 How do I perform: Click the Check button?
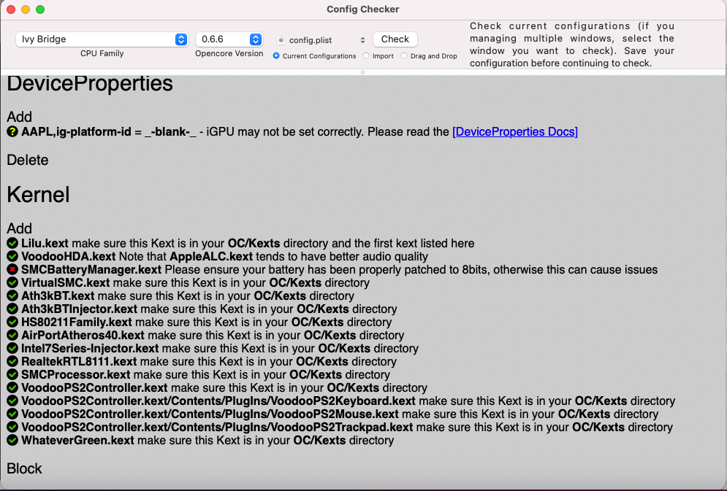395,39
